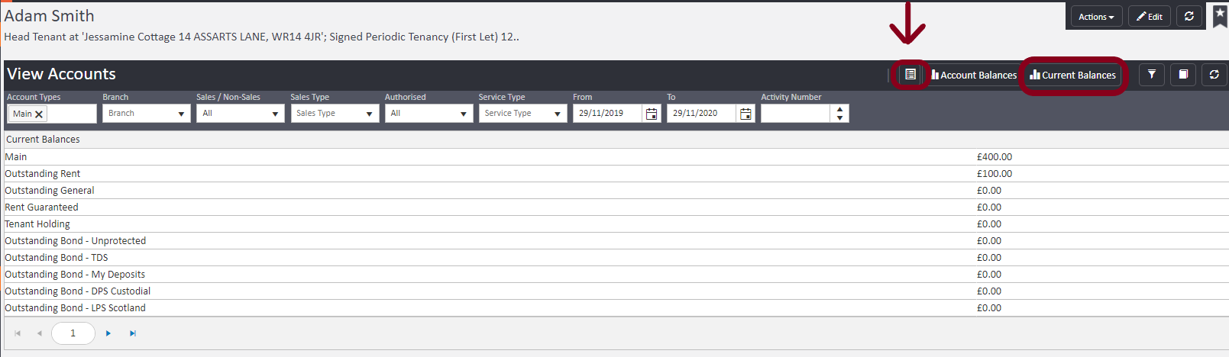Go to the next page of results

(x=108, y=333)
